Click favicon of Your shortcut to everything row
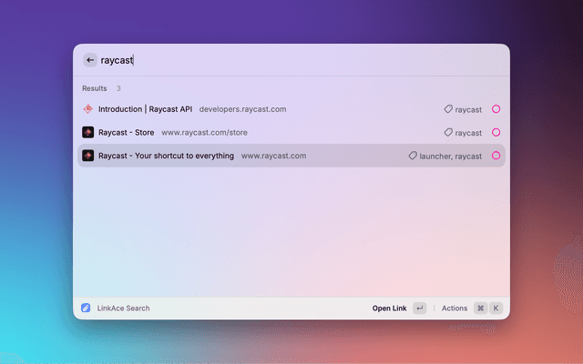Image resolution: width=583 pixels, height=364 pixels. [x=87, y=156]
